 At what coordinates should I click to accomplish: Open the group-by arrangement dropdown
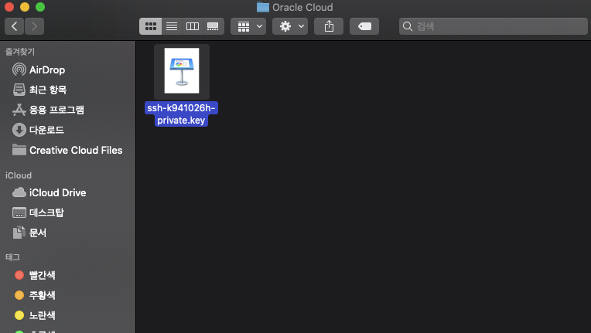point(248,26)
